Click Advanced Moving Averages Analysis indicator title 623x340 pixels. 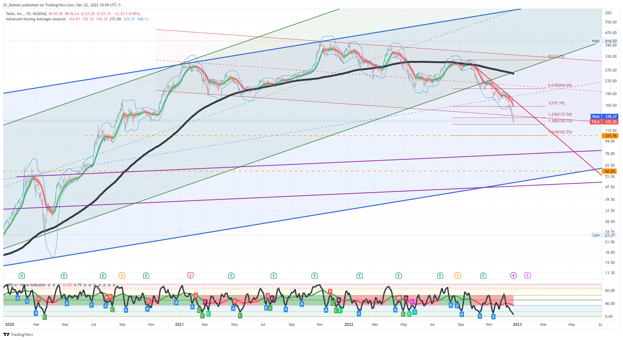pyautogui.click(x=36, y=19)
